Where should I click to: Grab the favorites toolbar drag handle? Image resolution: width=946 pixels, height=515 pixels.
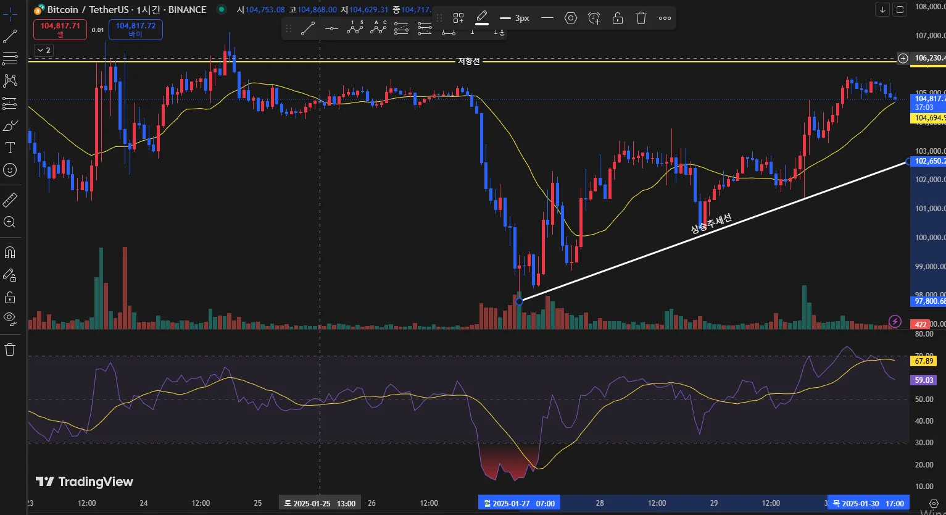click(289, 28)
